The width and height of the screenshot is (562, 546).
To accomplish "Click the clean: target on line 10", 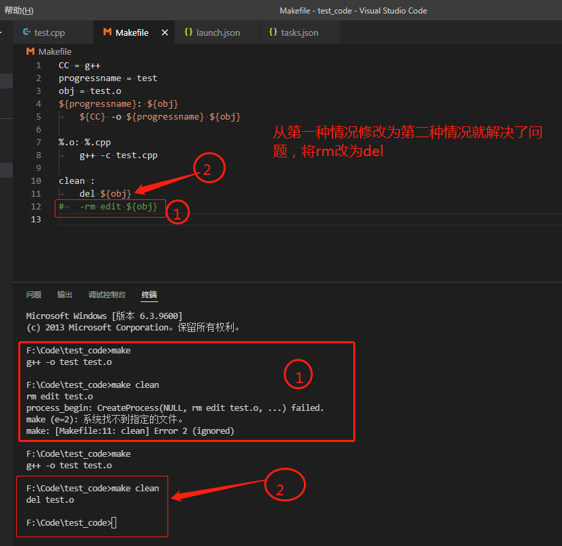I will click(x=73, y=180).
